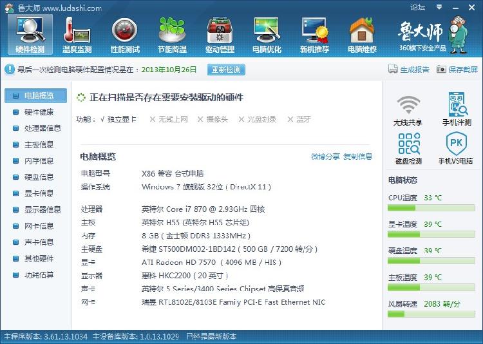The image size is (483, 344).
Task: Click the RTL8102E network card entry
Action: (233, 302)
